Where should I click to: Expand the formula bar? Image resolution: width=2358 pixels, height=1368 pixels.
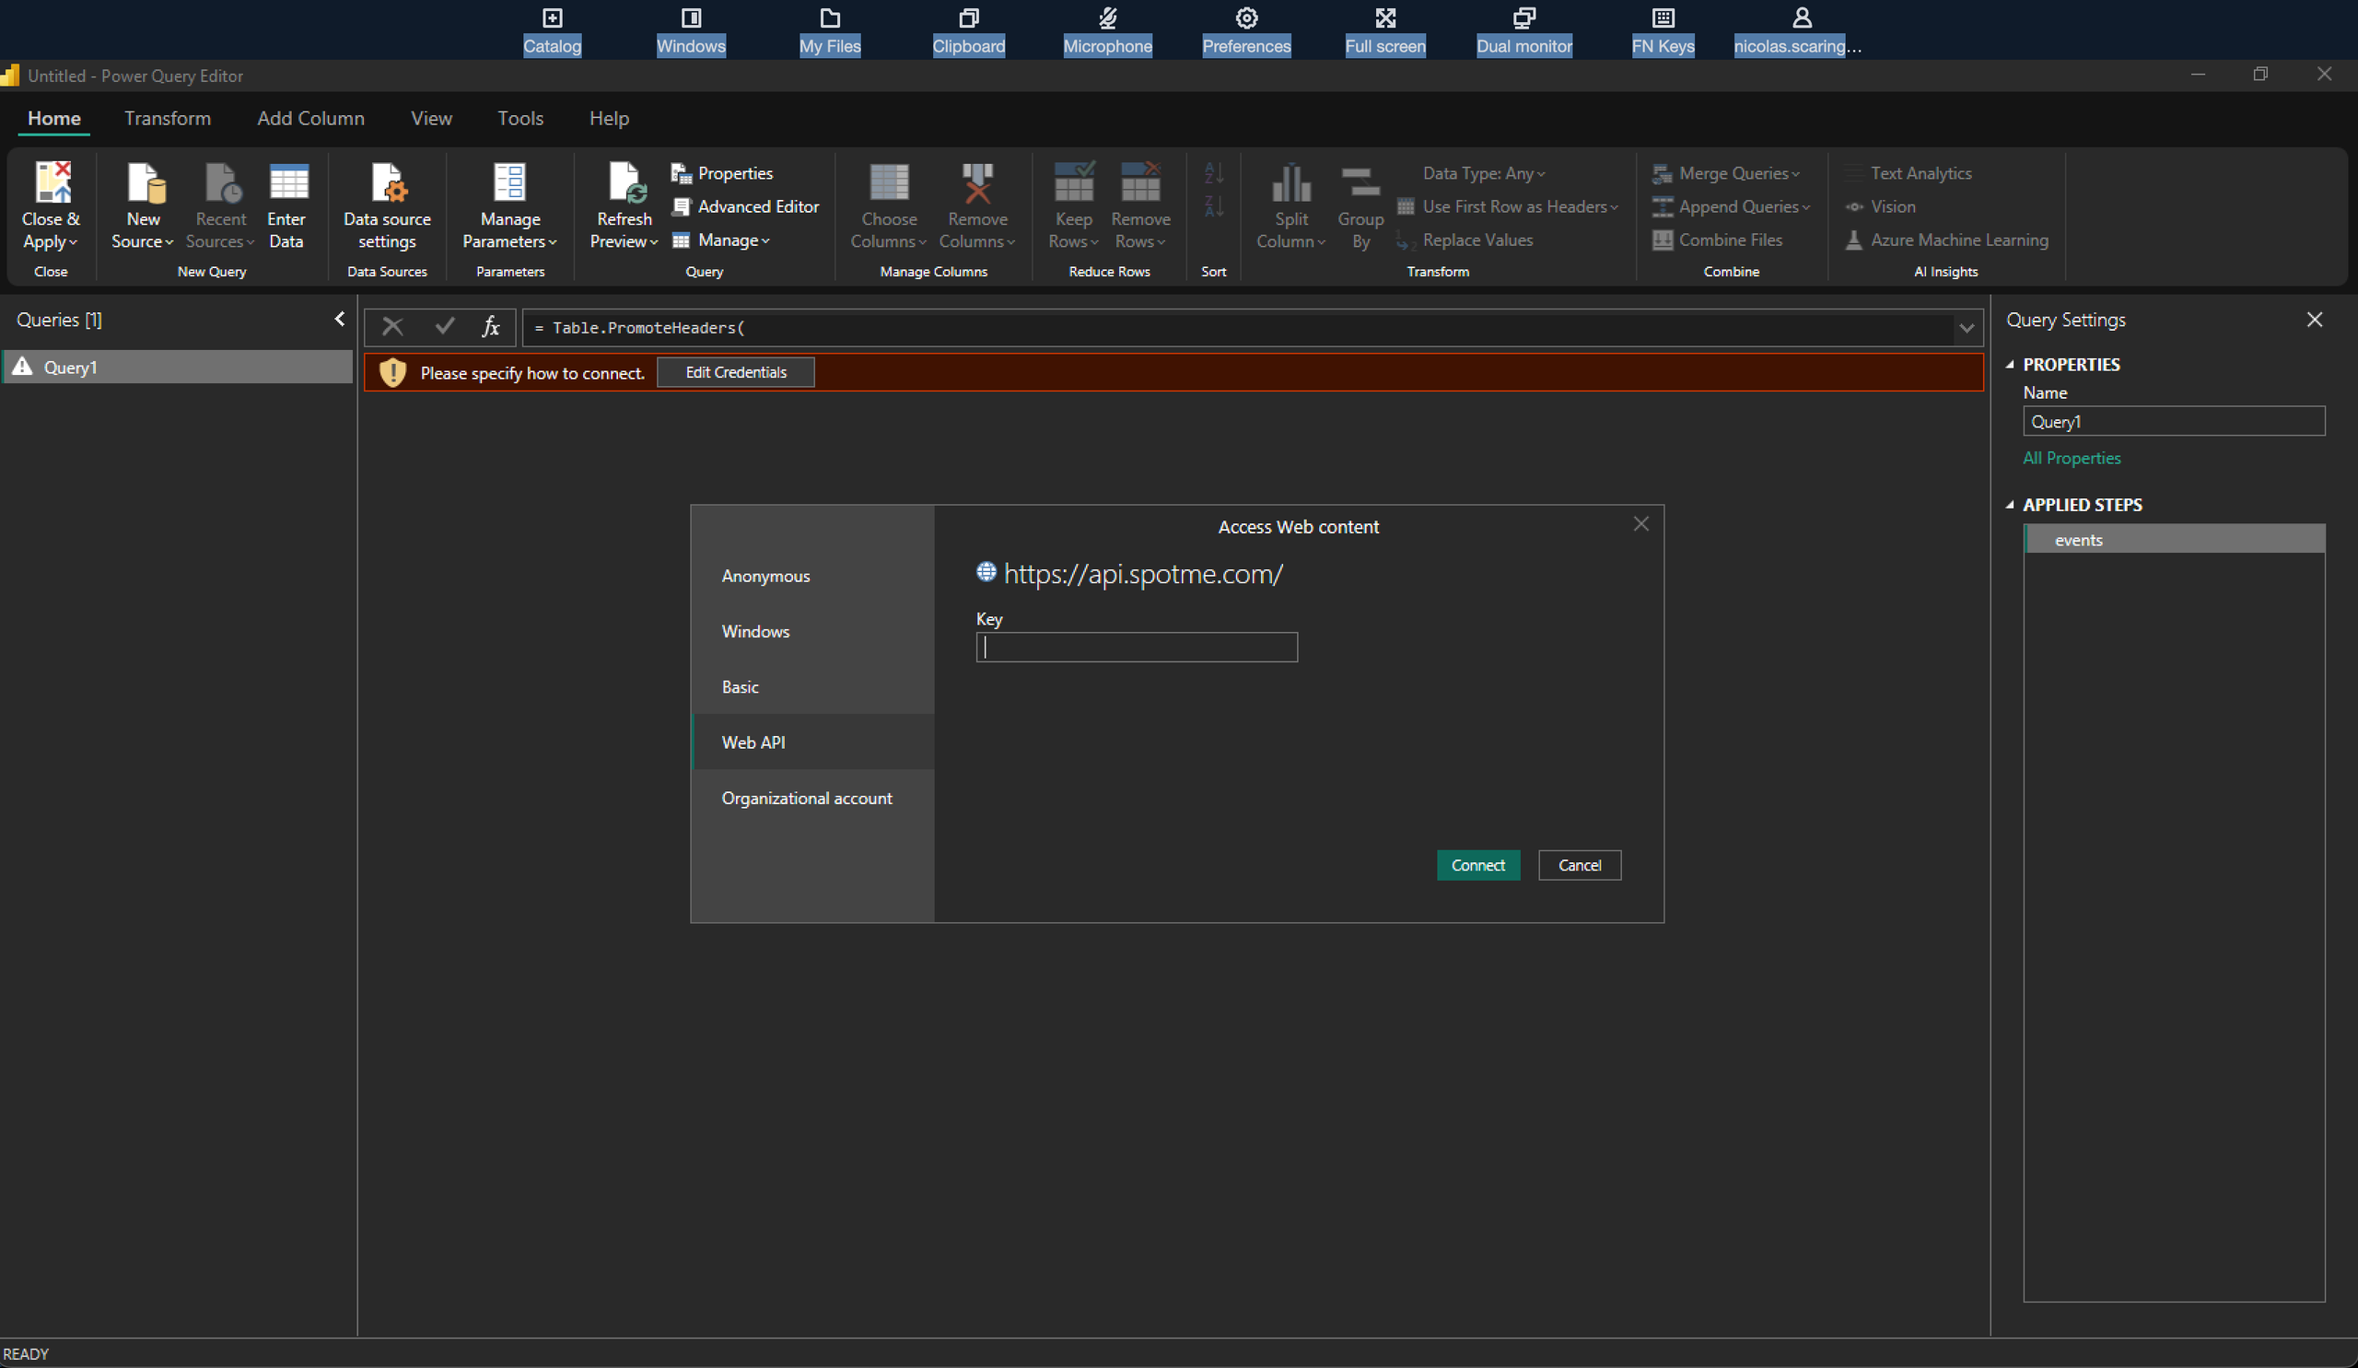point(1966,329)
